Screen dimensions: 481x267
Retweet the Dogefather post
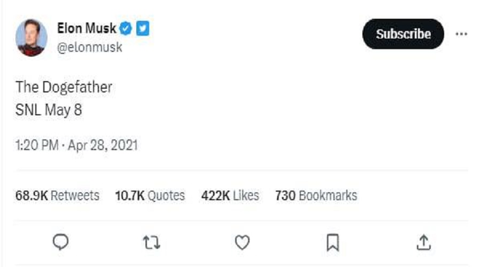(152, 242)
